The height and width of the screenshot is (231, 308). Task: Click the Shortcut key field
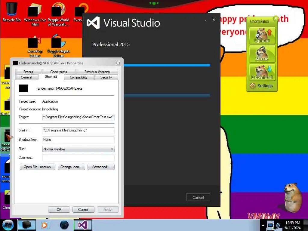[x=79, y=140]
